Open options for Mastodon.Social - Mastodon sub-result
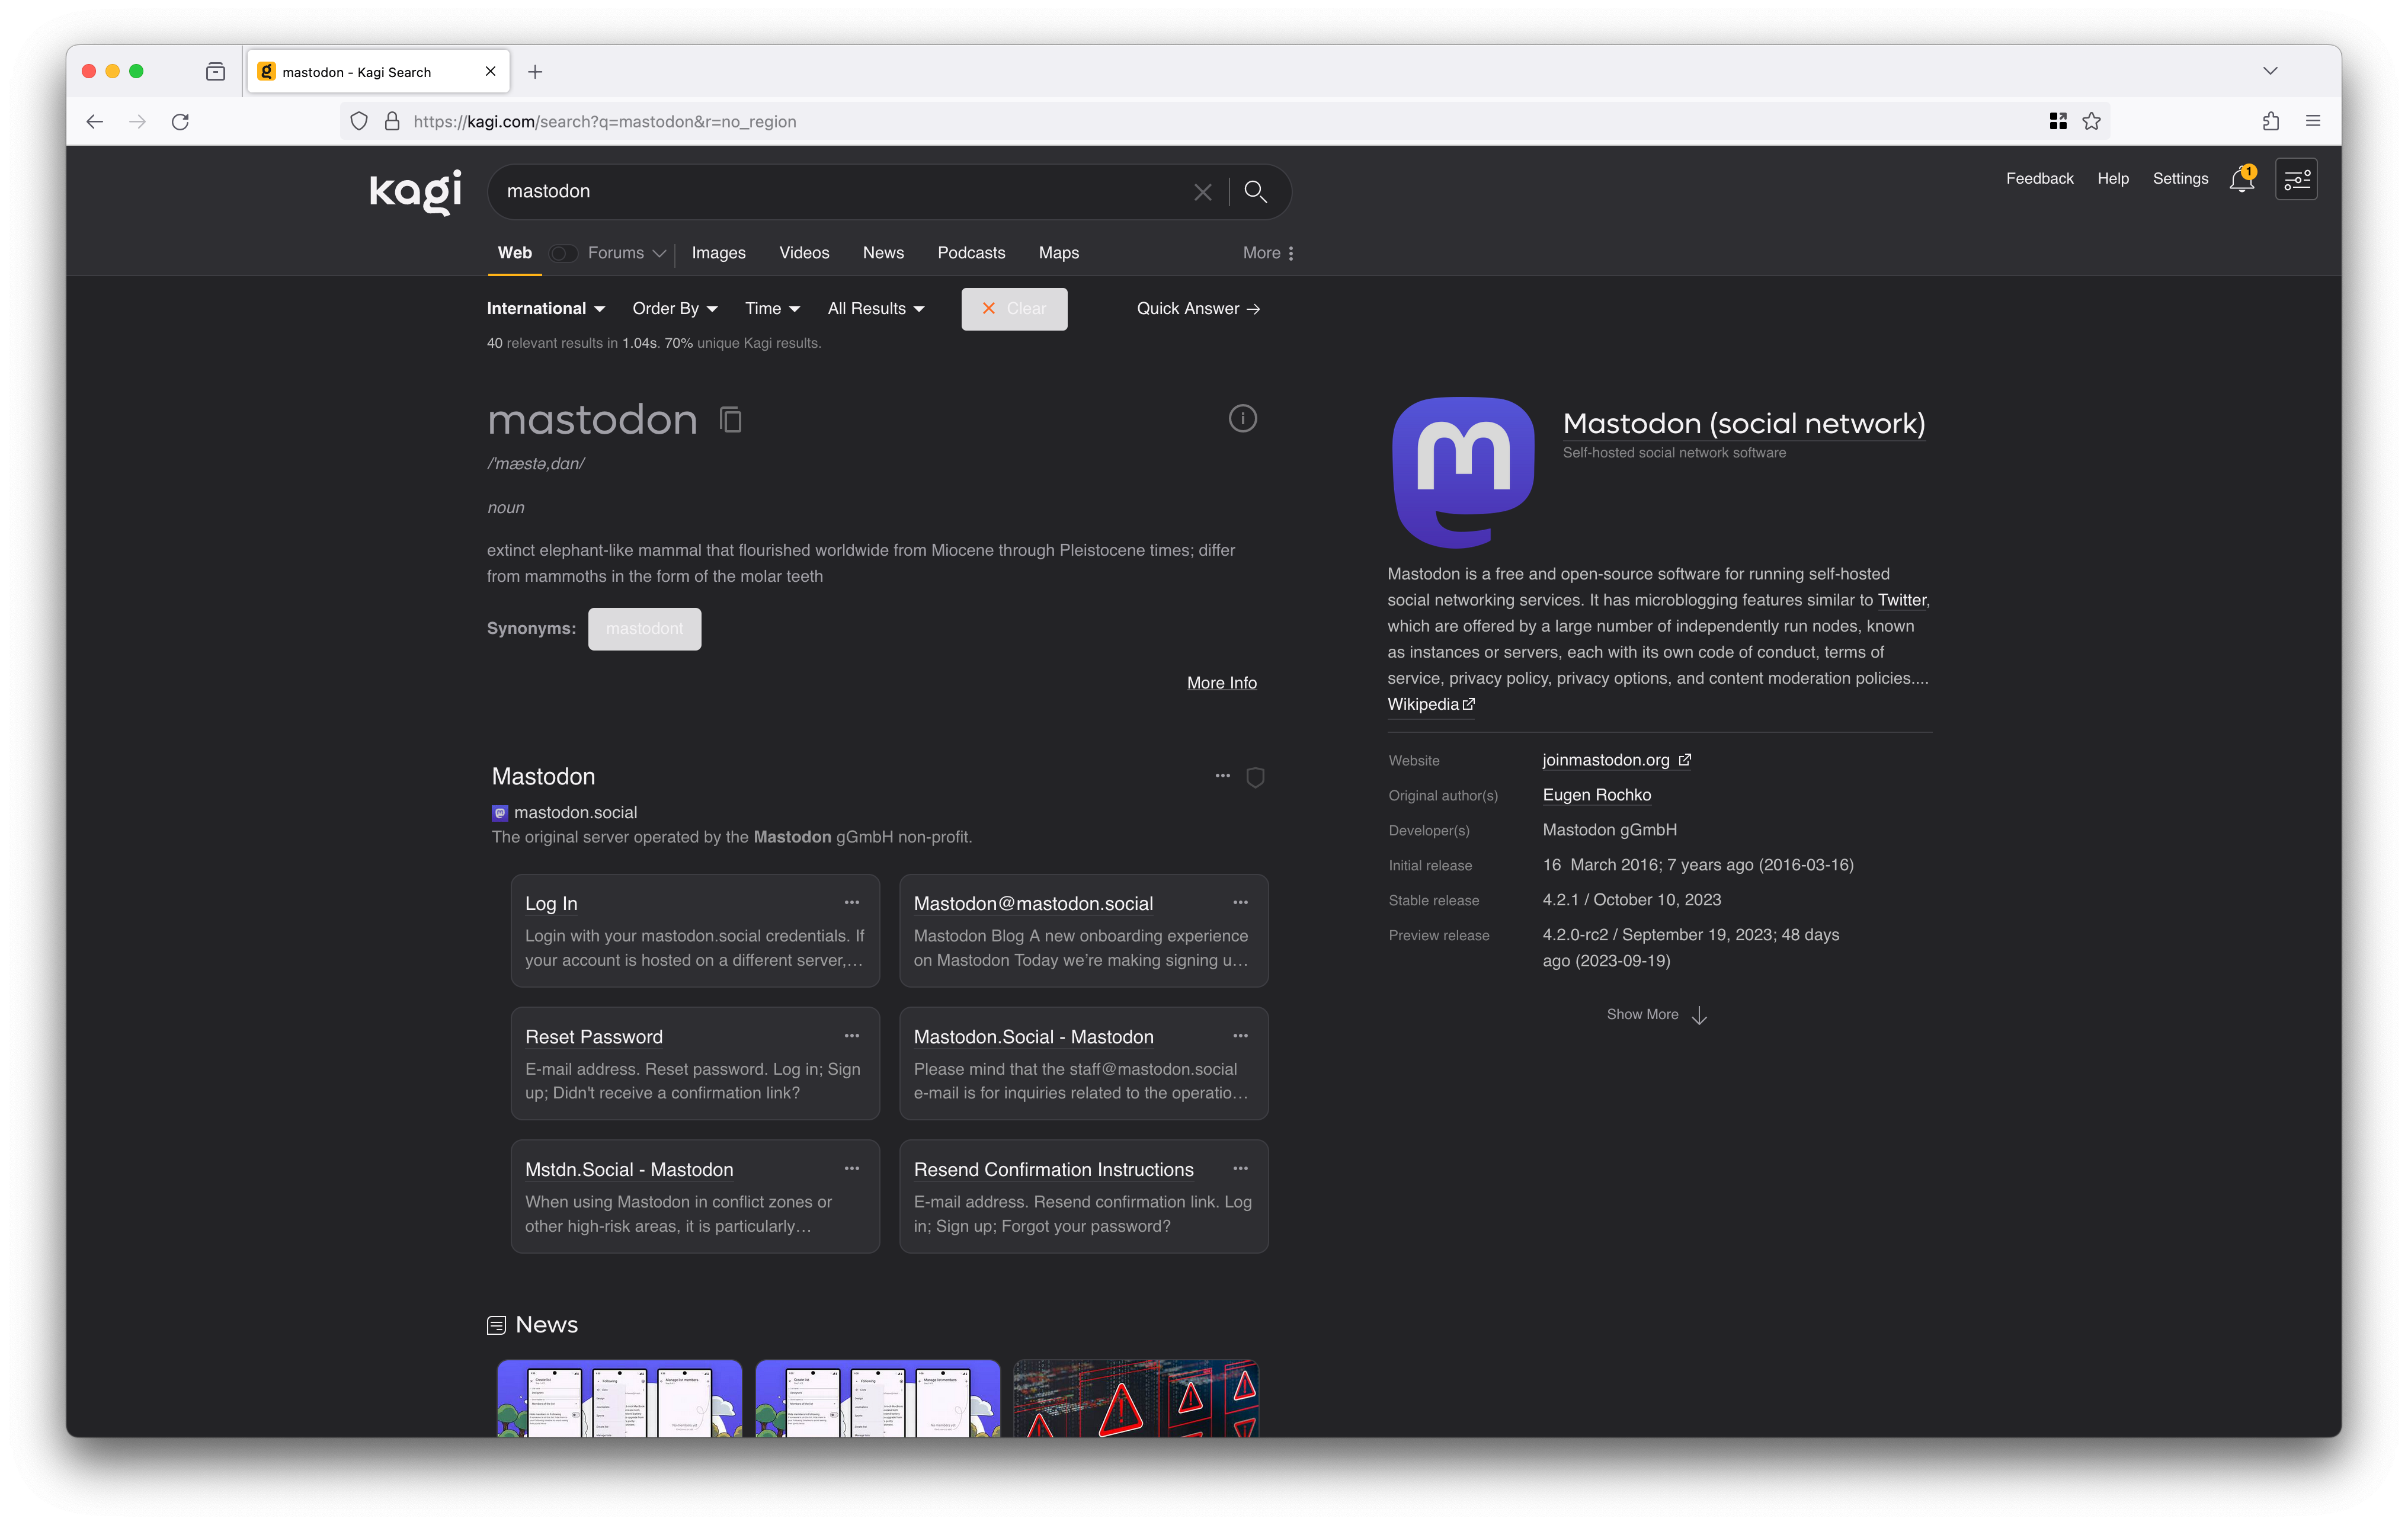 click(x=1240, y=1036)
